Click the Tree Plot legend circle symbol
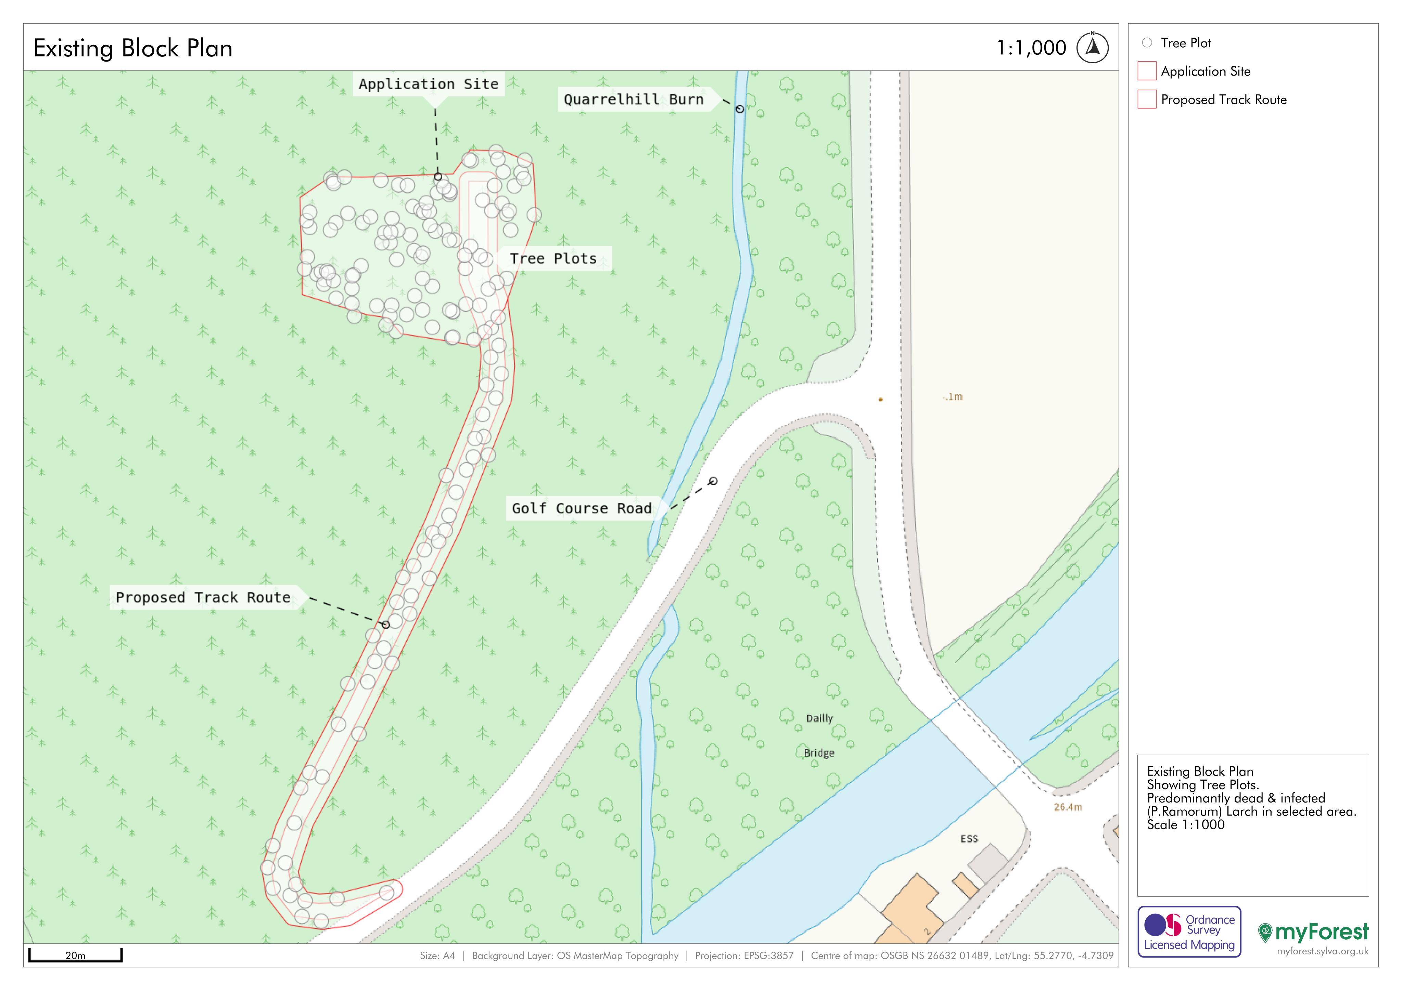The width and height of the screenshot is (1402, 991). (1147, 43)
